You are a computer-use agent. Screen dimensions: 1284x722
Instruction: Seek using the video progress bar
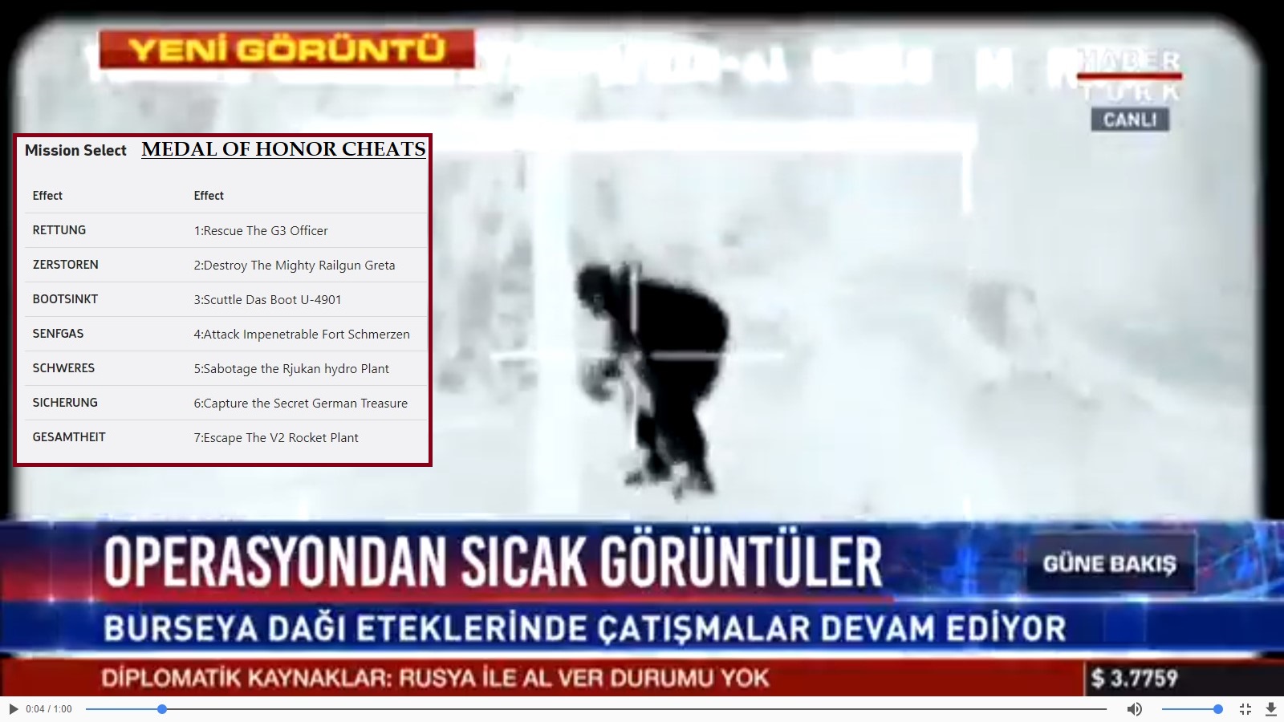pos(596,709)
